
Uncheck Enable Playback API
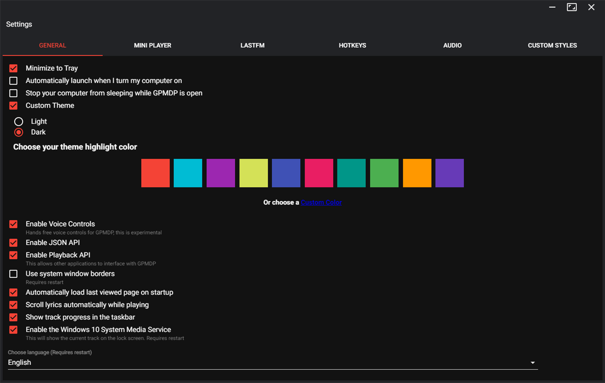tap(13, 255)
